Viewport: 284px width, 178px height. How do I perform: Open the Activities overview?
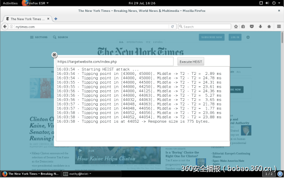10,3
